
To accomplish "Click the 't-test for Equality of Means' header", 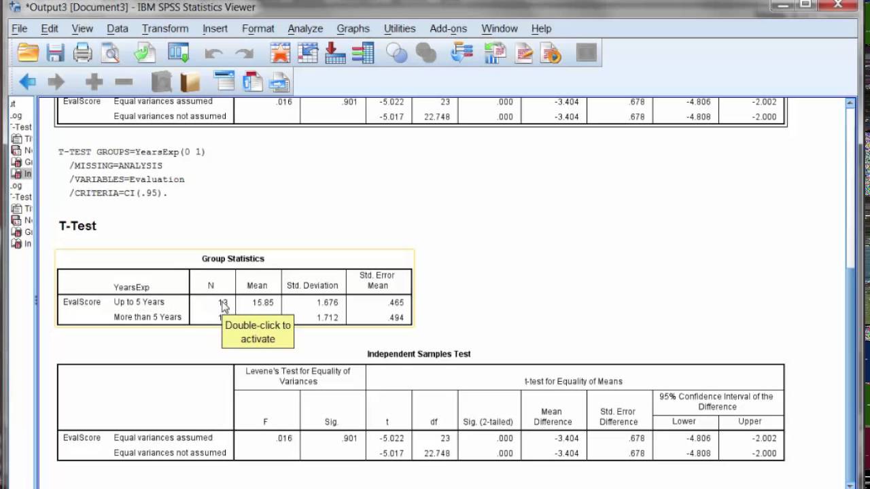I will (574, 382).
